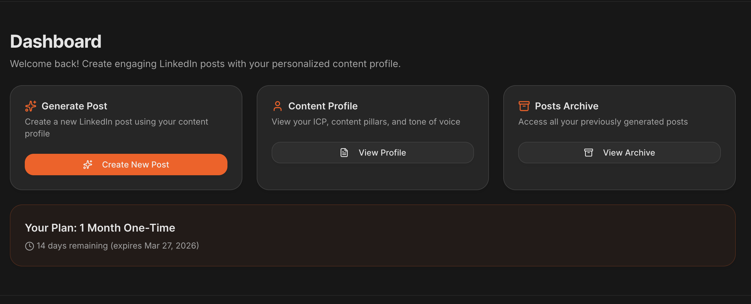Click the Dashboard page heading
Viewport: 751px width, 304px height.
[x=56, y=41]
